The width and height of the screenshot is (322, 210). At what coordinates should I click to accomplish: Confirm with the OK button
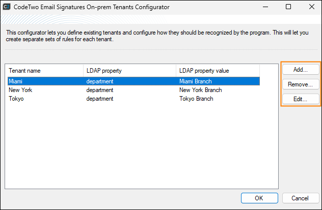click(x=259, y=198)
